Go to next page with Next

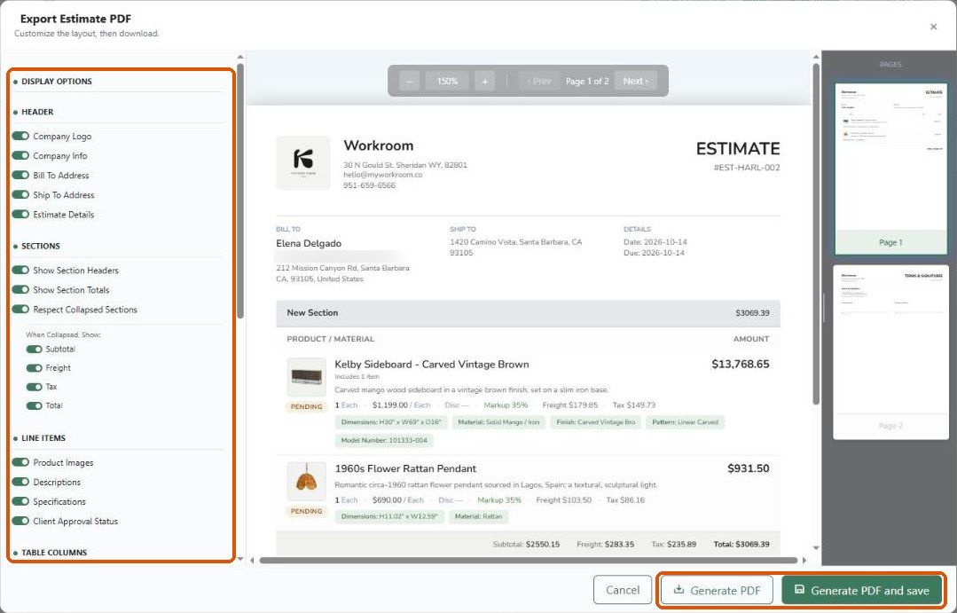tap(635, 82)
